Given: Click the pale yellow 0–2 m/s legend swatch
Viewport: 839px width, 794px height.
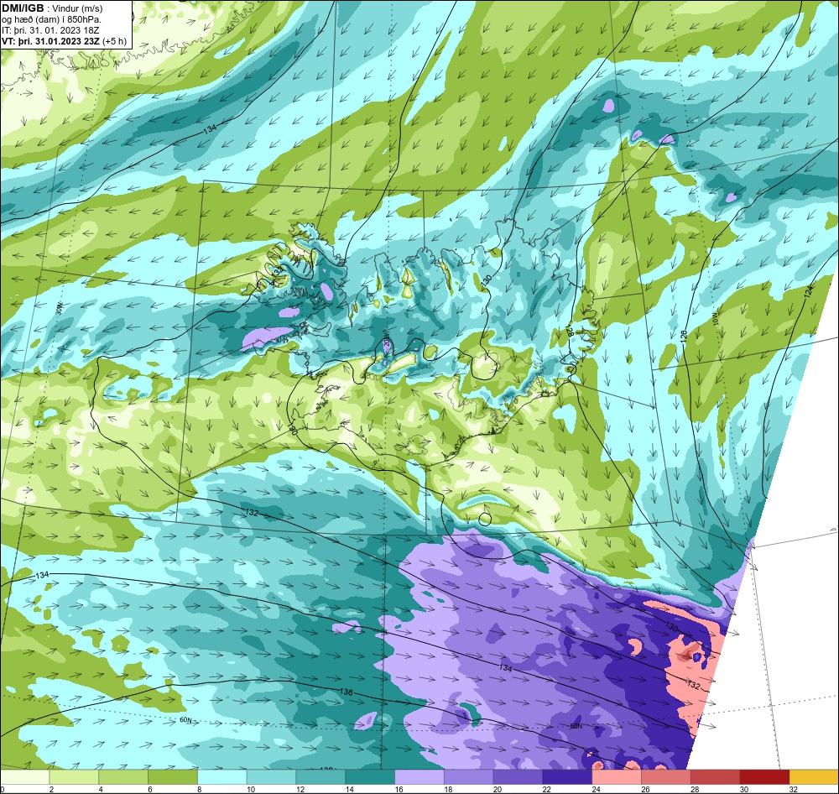Looking at the screenshot, I should [25, 777].
